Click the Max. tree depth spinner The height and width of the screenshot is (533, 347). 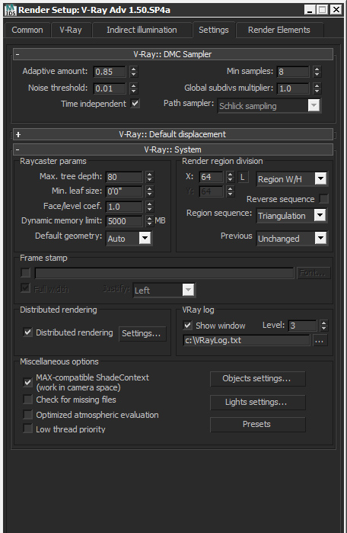pyautogui.click(x=150, y=177)
